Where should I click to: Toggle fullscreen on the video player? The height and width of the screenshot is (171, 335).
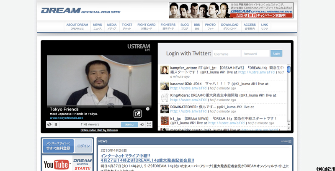click(149, 125)
